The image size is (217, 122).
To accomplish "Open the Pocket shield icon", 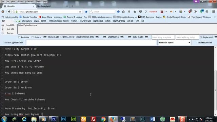I will pyautogui.click(x=140, y=12).
